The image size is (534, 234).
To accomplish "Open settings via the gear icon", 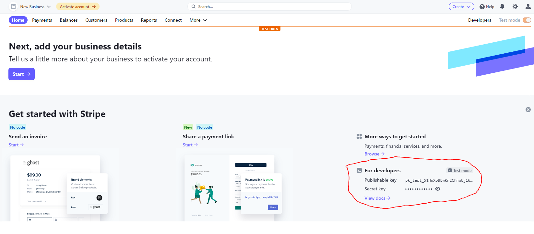I will coord(515,6).
